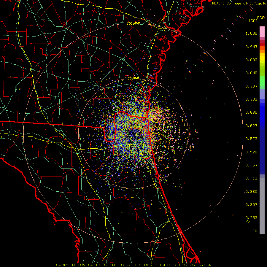Click the NEXLAB-College of DuPage credit text
The height and width of the screenshot is (267, 267).
point(237,3)
